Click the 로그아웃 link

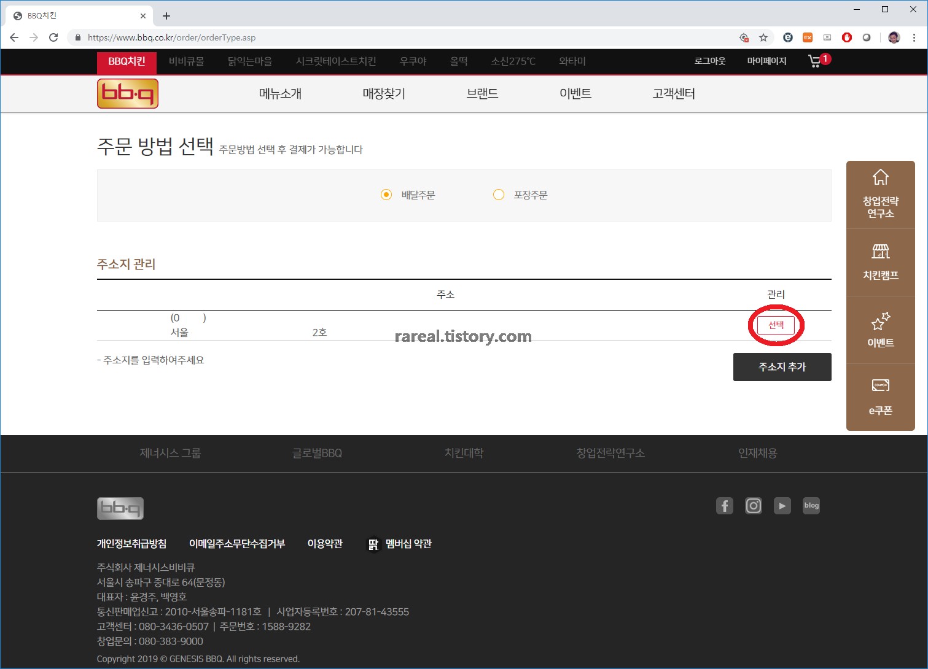710,61
